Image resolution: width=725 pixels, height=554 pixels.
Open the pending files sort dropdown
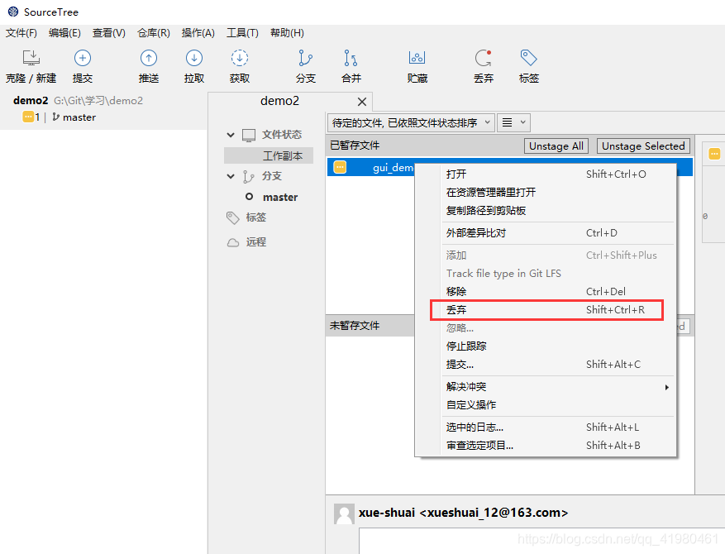(x=411, y=123)
